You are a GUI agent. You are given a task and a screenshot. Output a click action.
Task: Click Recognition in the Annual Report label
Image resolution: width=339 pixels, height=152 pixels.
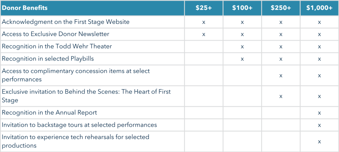coord(49,113)
